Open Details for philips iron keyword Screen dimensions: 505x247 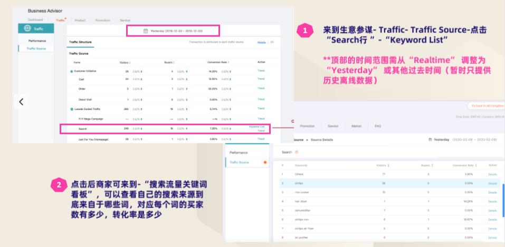(492, 219)
